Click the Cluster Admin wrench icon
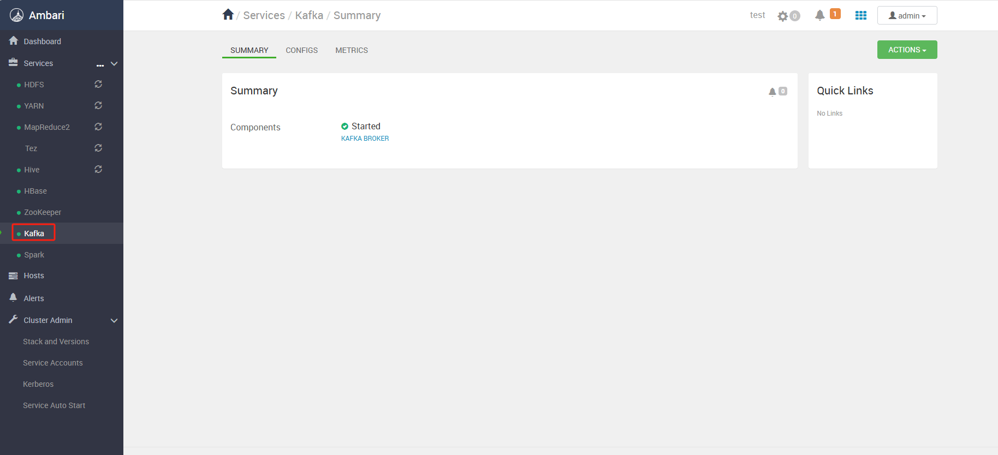Screen dimensions: 998x455 point(13,320)
